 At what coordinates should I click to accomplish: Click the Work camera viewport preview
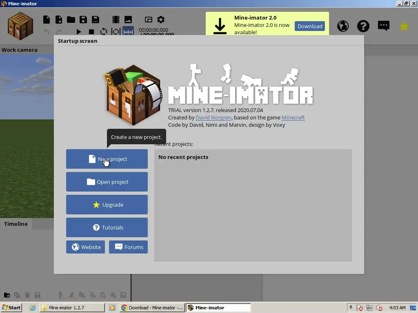click(x=27, y=136)
